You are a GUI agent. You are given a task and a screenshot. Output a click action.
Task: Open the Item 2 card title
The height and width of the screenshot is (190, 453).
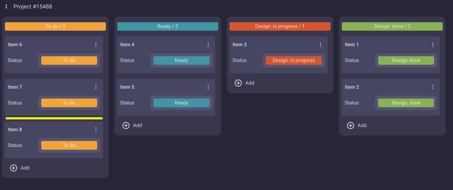[x=352, y=87]
